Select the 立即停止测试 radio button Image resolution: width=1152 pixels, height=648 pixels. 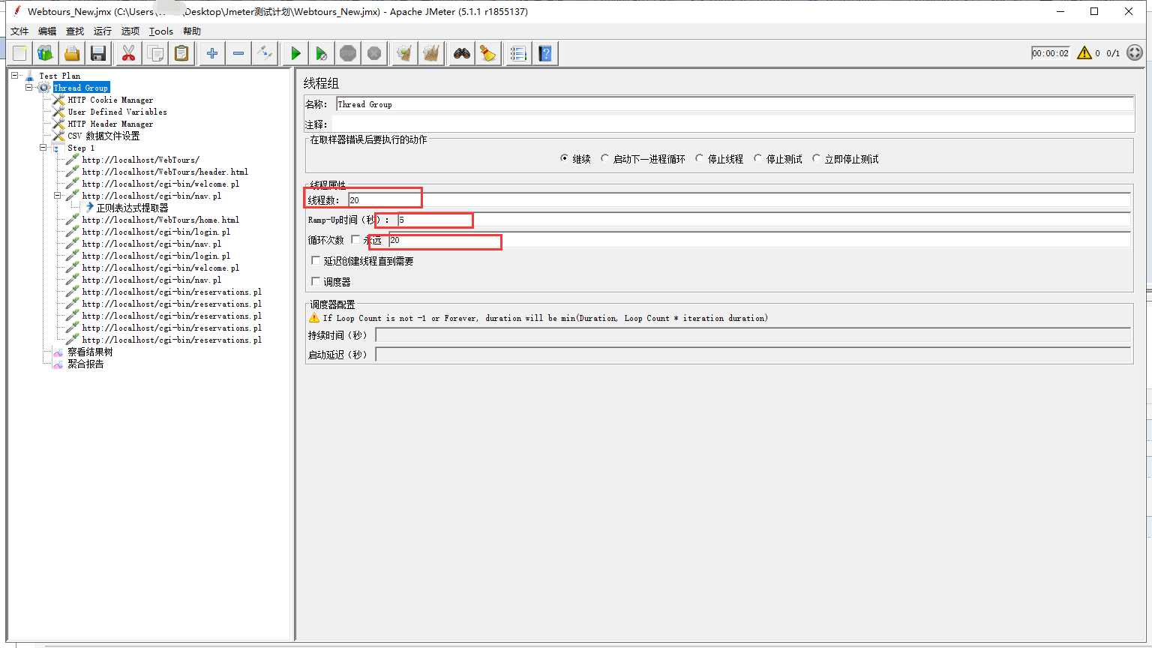(817, 159)
